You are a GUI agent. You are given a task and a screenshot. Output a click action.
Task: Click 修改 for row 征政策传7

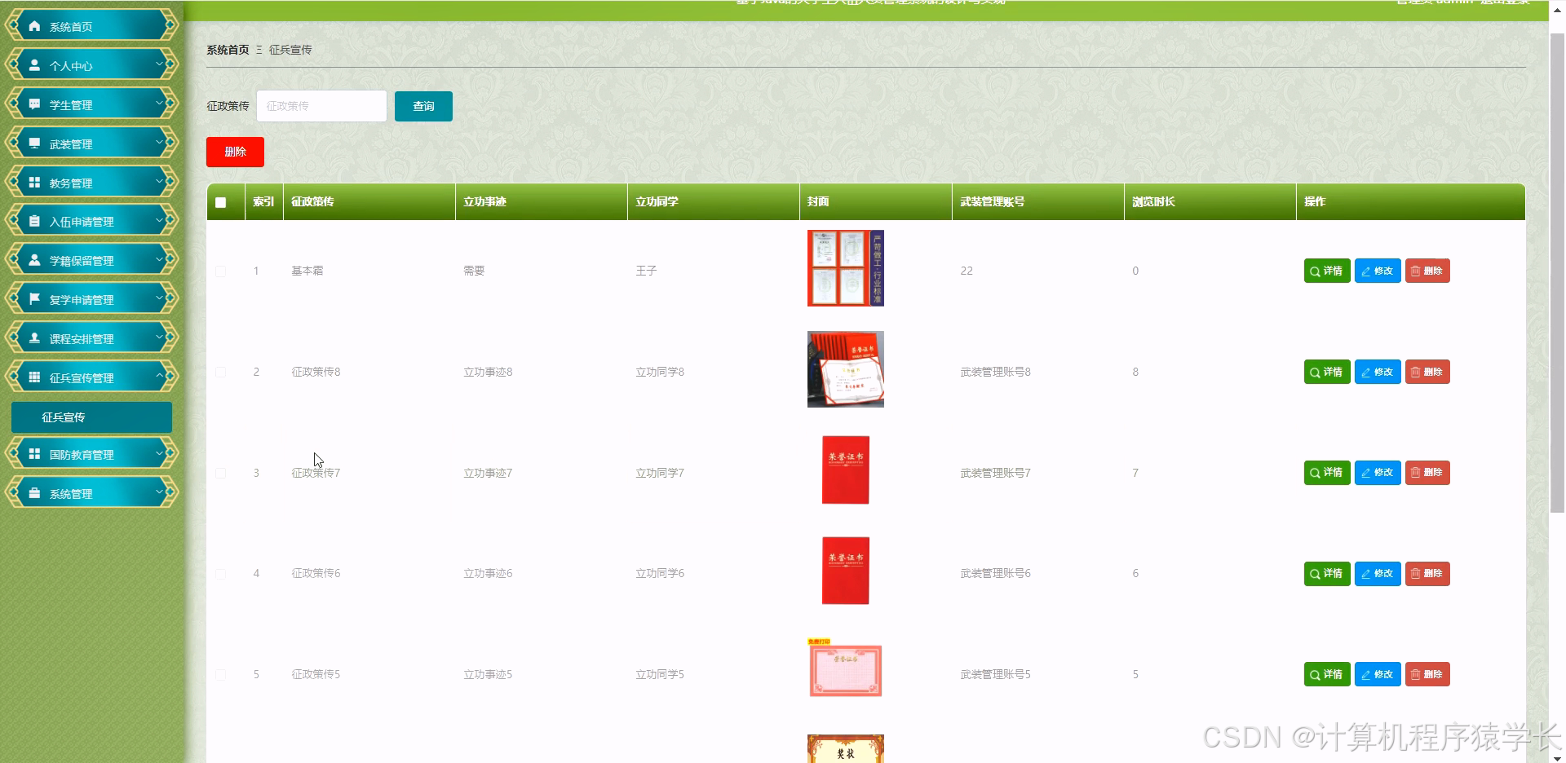coord(1378,473)
